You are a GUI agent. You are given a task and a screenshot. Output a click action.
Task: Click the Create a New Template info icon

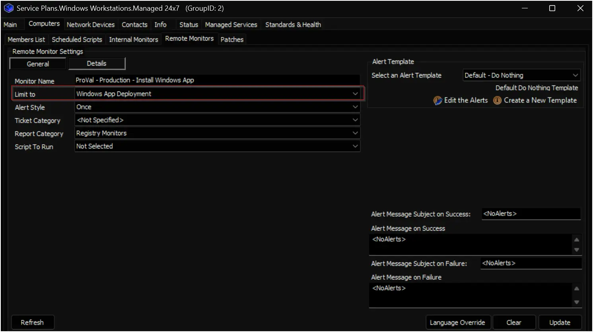(x=497, y=100)
